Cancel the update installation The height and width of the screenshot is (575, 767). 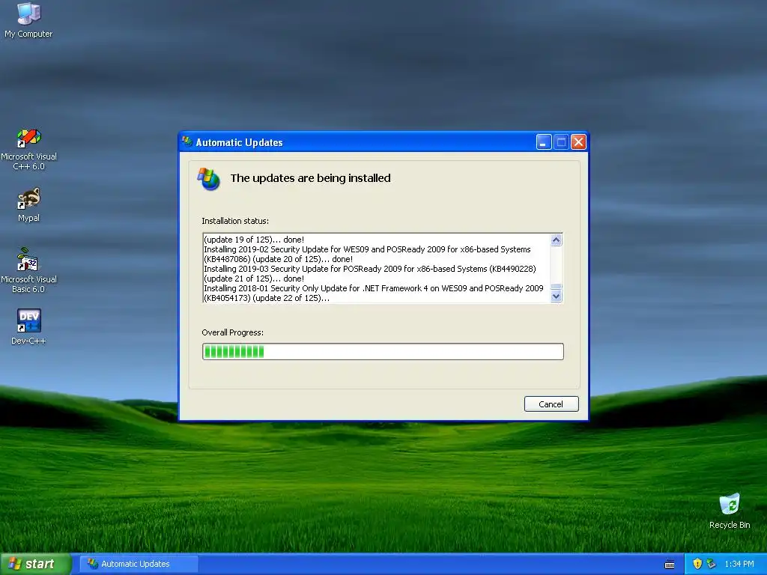point(551,404)
